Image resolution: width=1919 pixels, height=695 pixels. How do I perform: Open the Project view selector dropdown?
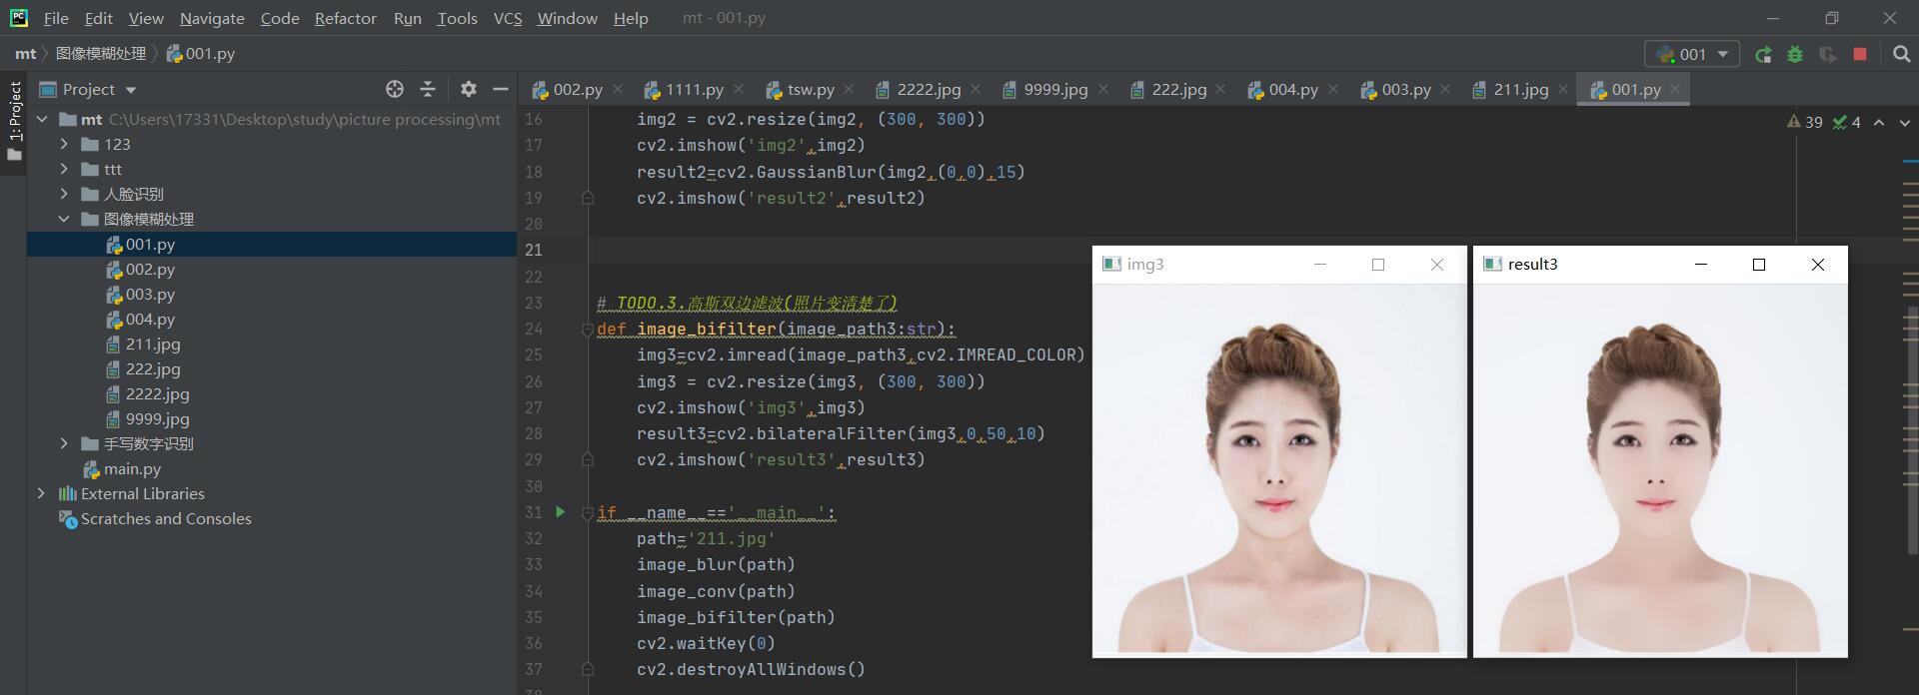pos(87,89)
